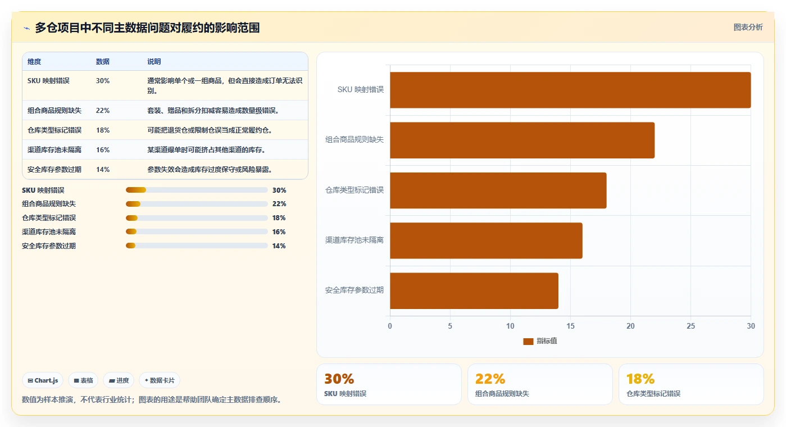Click the blue icon beside the dashboard title
The width and height of the screenshot is (786, 427).
pyautogui.click(x=26, y=28)
